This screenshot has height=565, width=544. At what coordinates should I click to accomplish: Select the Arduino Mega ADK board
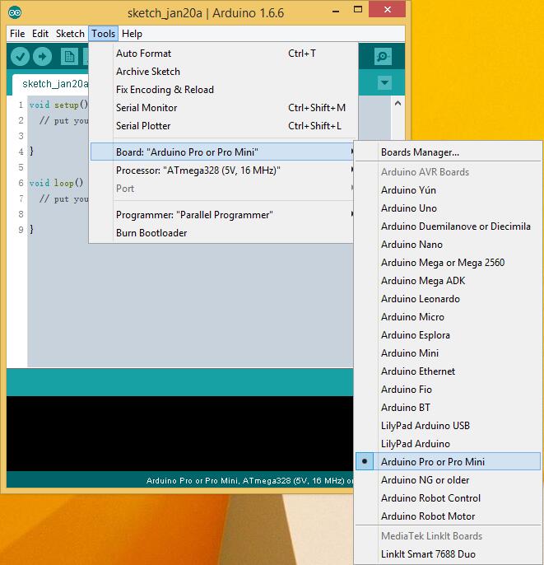(x=448, y=280)
